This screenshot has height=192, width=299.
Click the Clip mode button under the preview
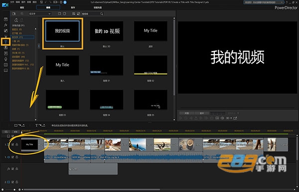(186, 113)
